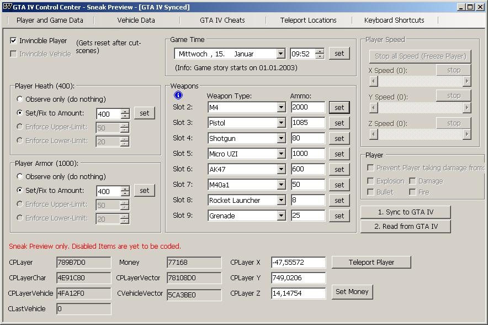This screenshot has height=325, width=488.
Task: Expand the Slot 2 weapon type dropdown
Action: pyautogui.click(x=282, y=107)
